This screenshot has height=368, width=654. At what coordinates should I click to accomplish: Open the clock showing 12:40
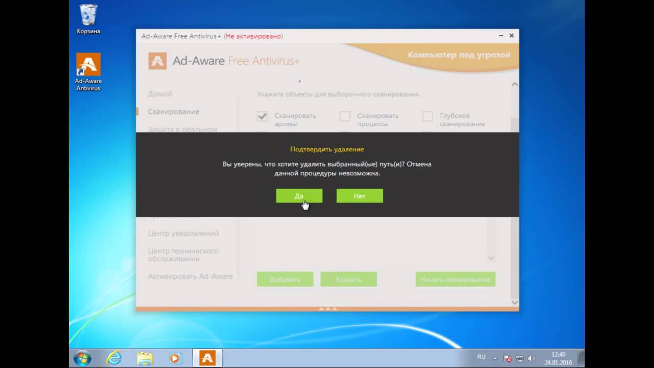click(x=558, y=358)
